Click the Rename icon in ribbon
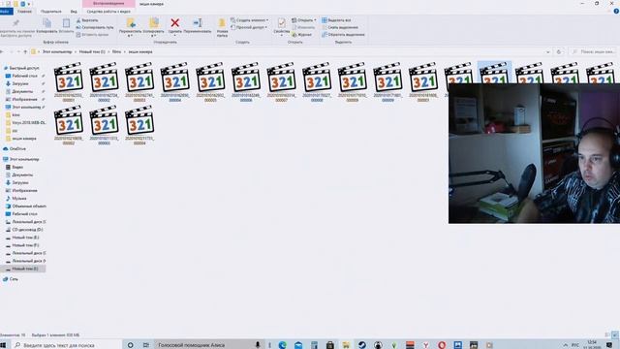Image resolution: width=620 pixels, height=349 pixels. [198, 23]
